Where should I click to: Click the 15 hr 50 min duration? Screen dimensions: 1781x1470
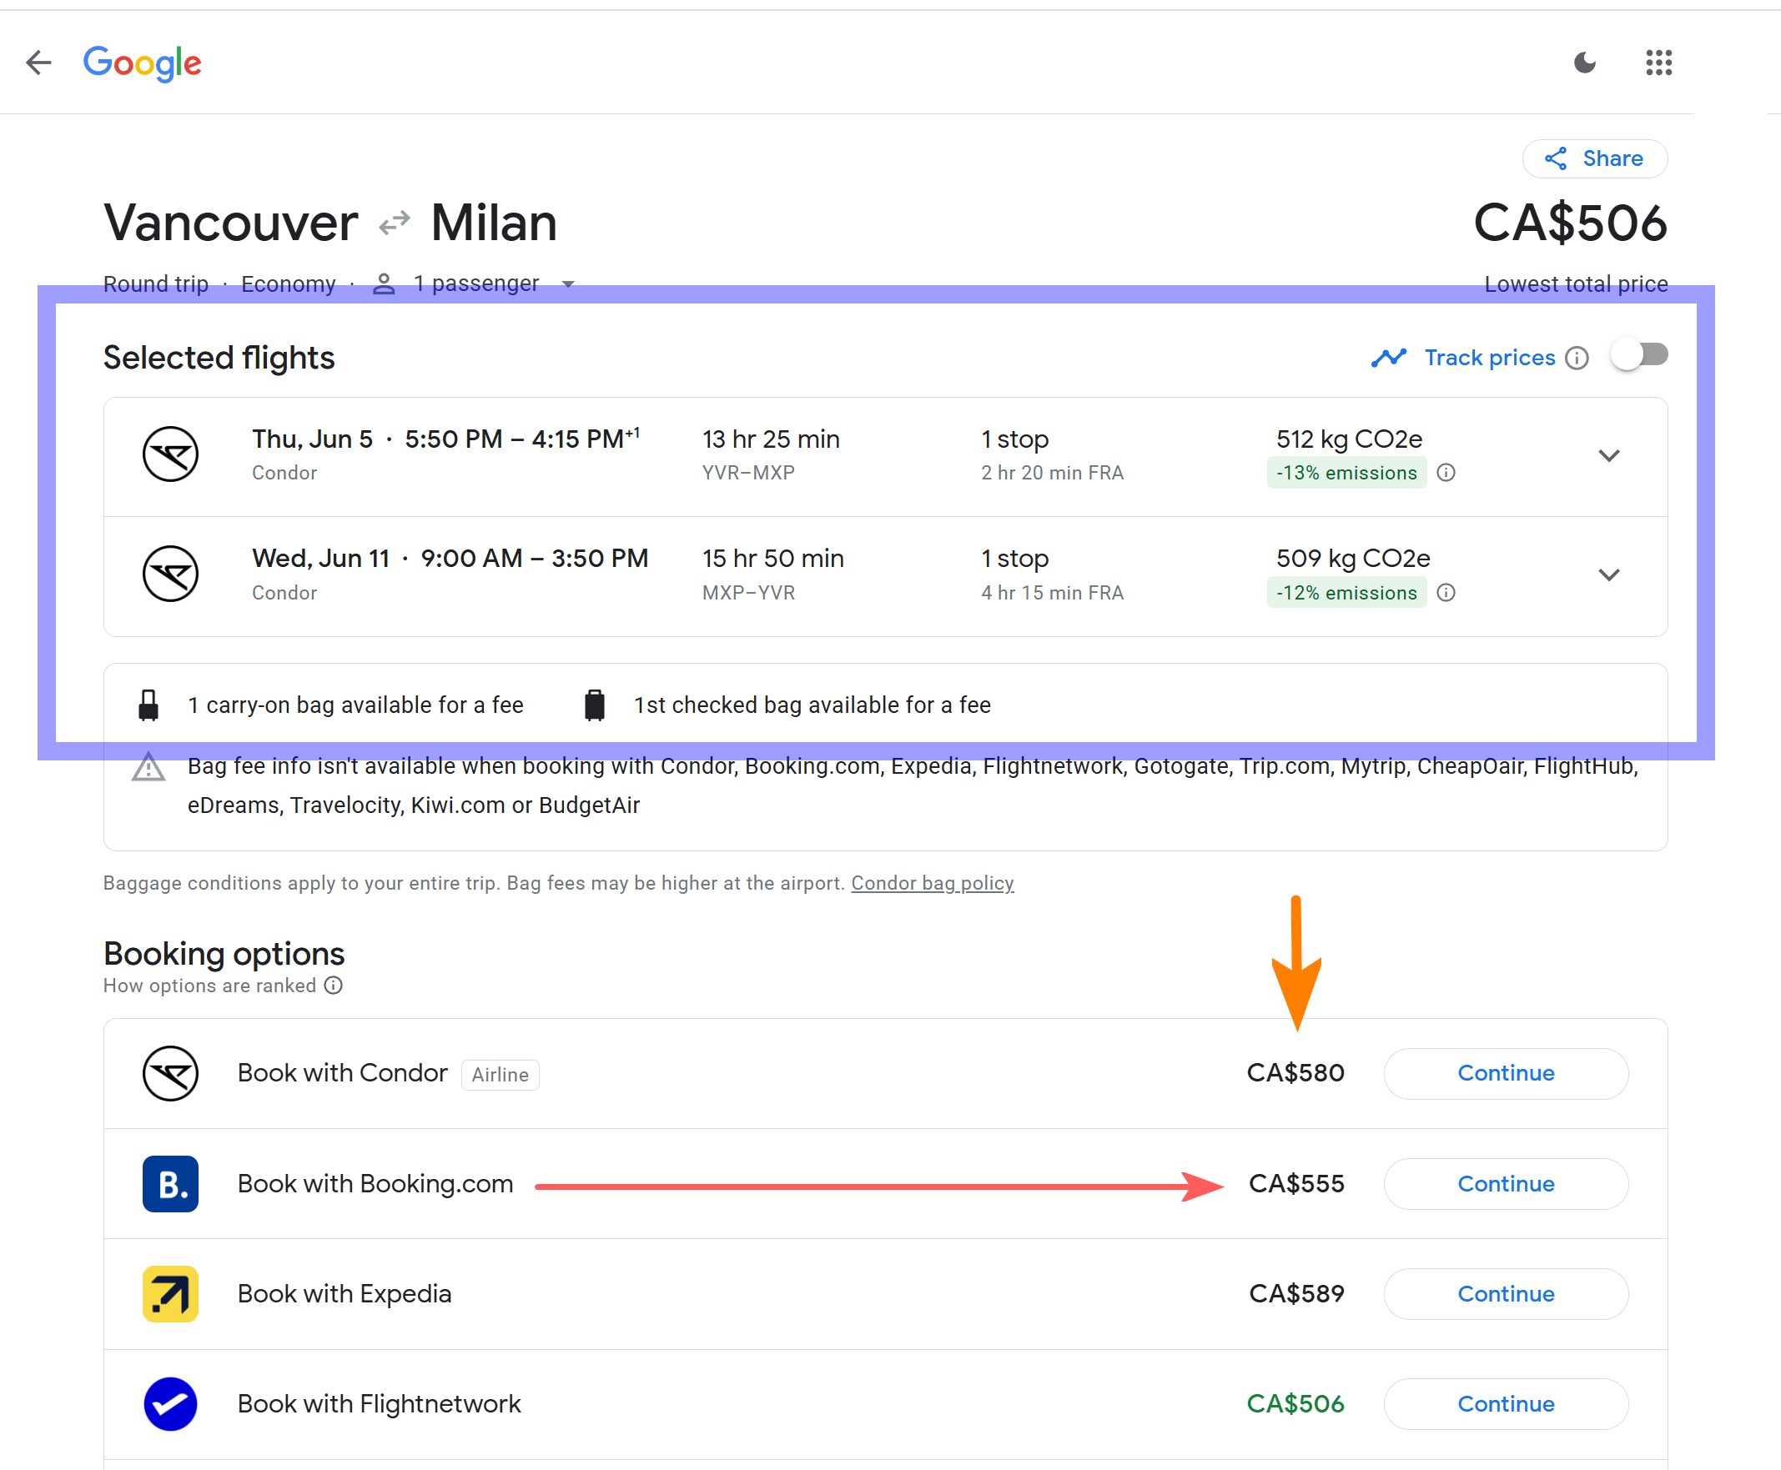pyautogui.click(x=772, y=559)
